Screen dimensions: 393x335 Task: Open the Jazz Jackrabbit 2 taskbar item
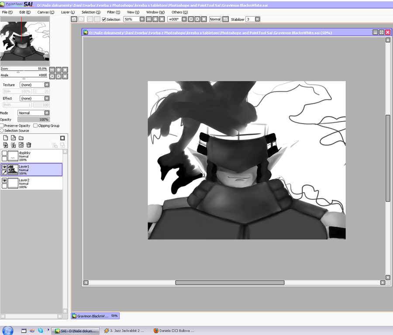pyautogui.click(x=124, y=331)
